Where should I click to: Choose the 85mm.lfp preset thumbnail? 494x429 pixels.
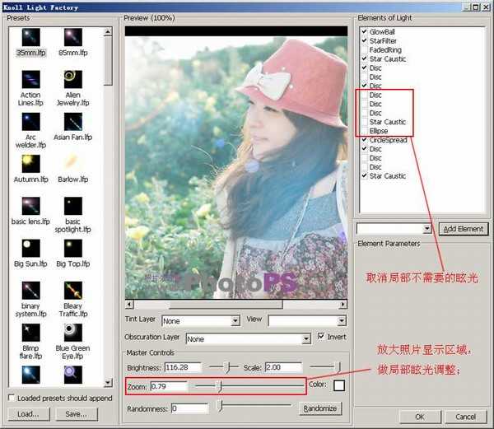pyautogui.click(x=72, y=38)
